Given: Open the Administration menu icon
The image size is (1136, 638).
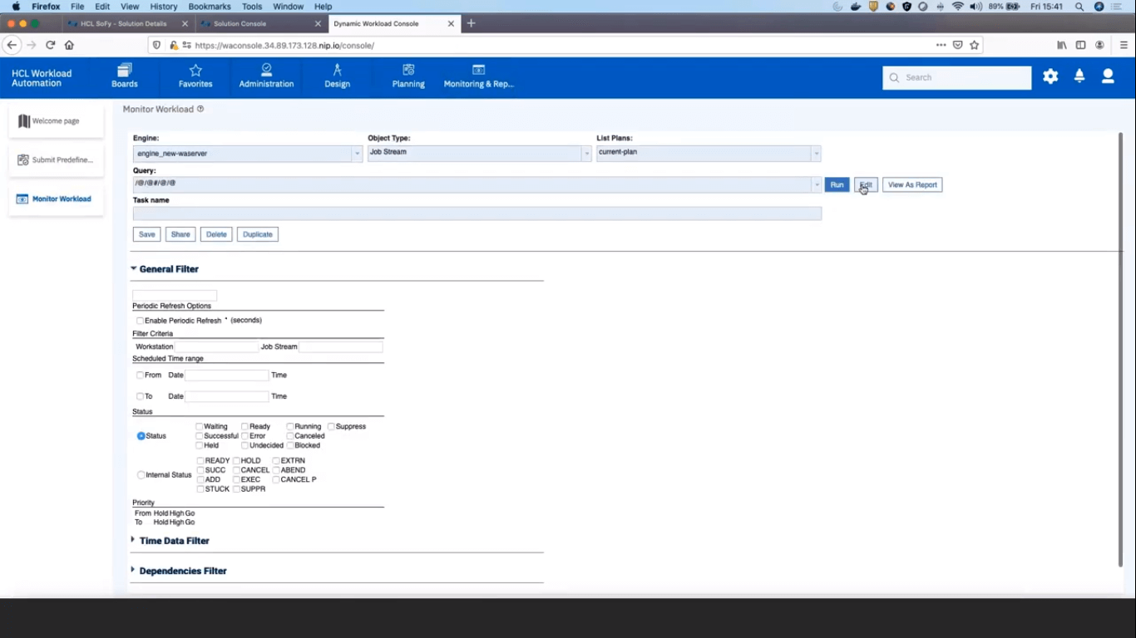Looking at the screenshot, I should pos(266,71).
